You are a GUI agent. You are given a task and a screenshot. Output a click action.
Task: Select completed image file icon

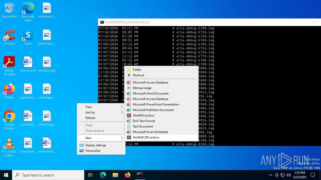[28, 145]
